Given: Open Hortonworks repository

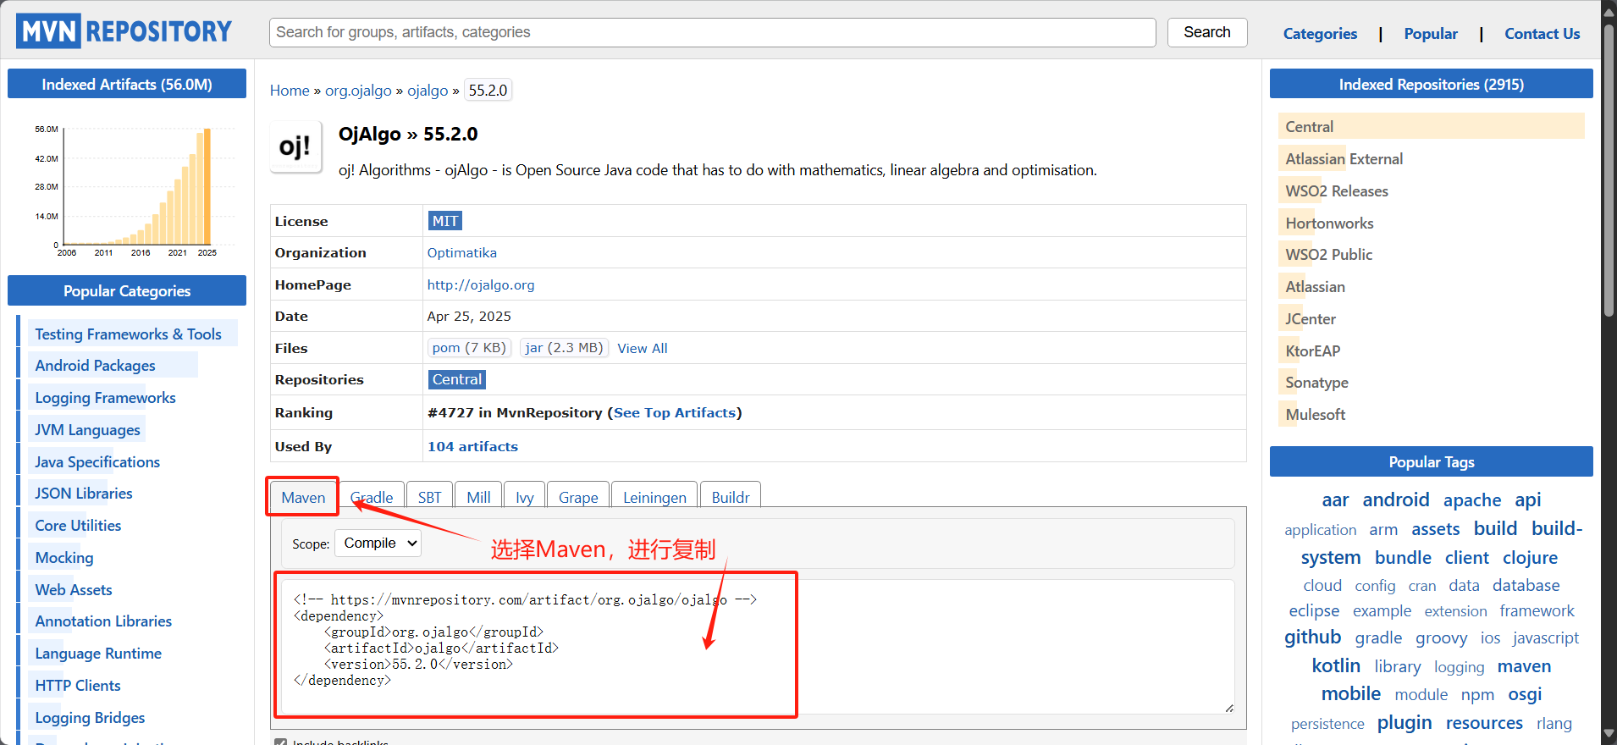Looking at the screenshot, I should 1329,223.
